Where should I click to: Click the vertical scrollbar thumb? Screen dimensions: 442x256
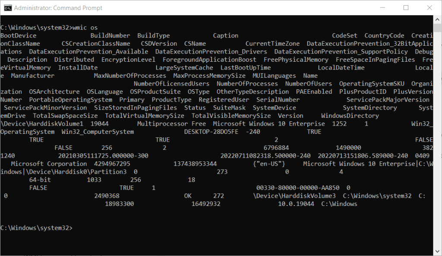[x=437, y=28]
